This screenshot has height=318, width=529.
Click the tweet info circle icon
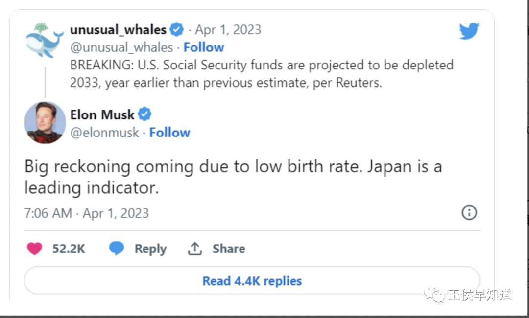point(469,212)
